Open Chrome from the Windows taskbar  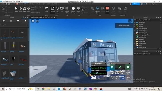43,89
